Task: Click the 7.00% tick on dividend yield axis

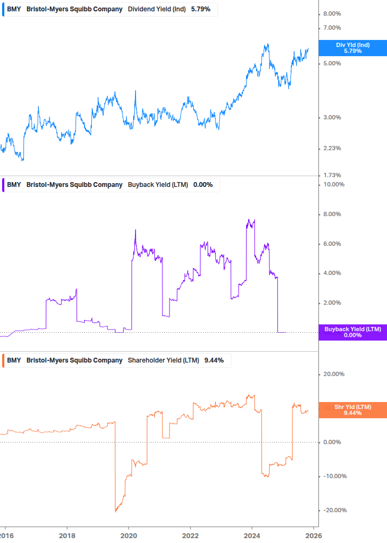Action: [x=332, y=28]
